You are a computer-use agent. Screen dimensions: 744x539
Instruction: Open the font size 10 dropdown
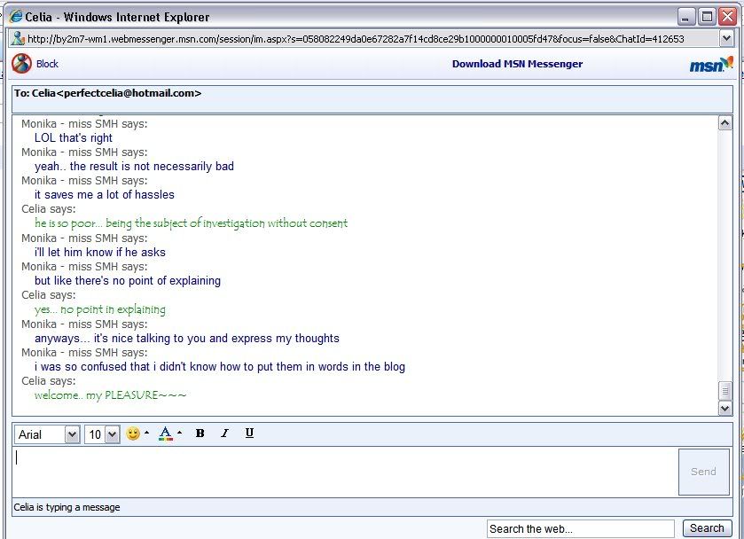click(102, 434)
